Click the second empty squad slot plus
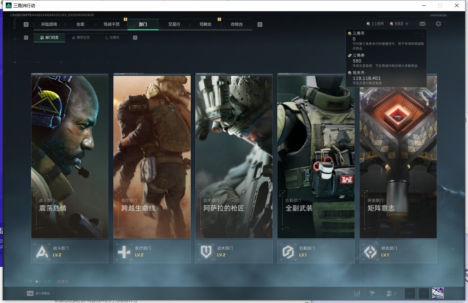The height and width of the screenshot is (303, 468). pyautogui.click(x=424, y=293)
